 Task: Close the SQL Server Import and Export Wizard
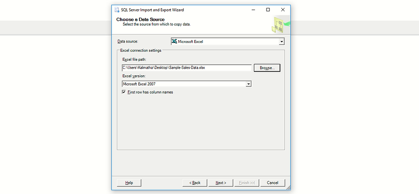point(283,10)
